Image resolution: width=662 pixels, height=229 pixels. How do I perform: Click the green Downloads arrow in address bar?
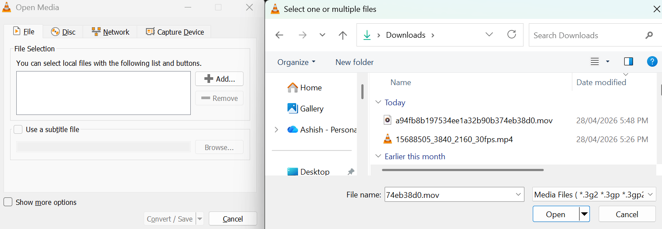(x=367, y=35)
